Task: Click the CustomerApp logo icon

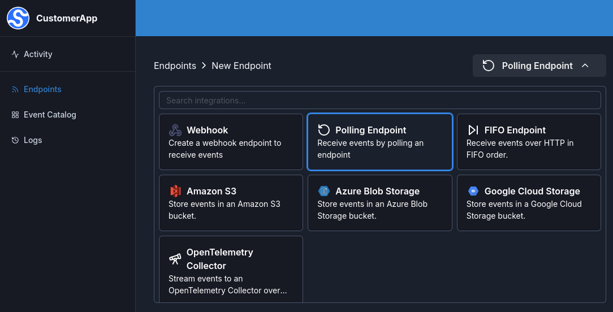Action: pyautogui.click(x=18, y=18)
